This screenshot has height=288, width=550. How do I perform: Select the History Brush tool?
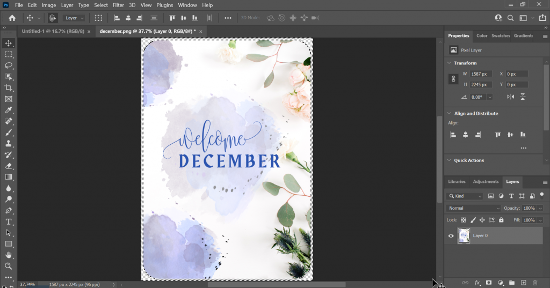9,155
